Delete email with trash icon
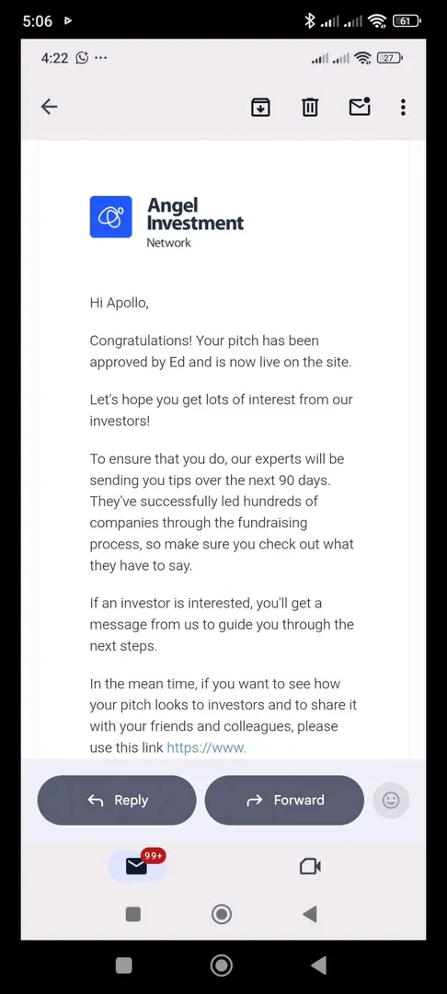Image resolution: width=447 pixels, height=994 pixels. (x=310, y=107)
